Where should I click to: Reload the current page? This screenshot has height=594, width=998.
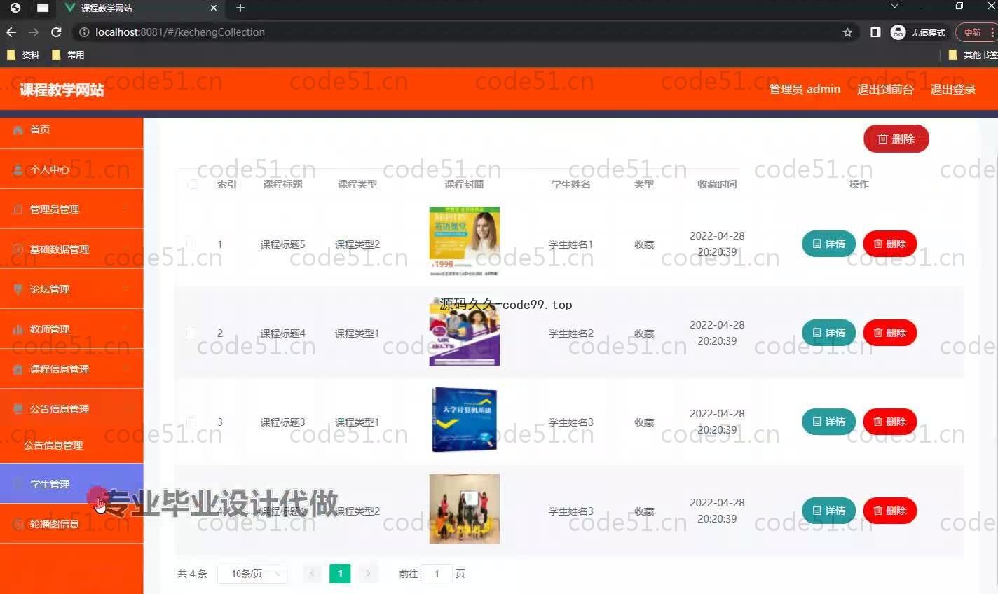[57, 32]
